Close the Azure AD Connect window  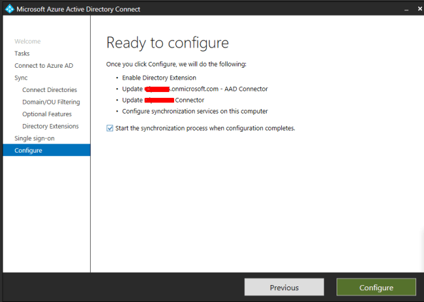(420, 9)
